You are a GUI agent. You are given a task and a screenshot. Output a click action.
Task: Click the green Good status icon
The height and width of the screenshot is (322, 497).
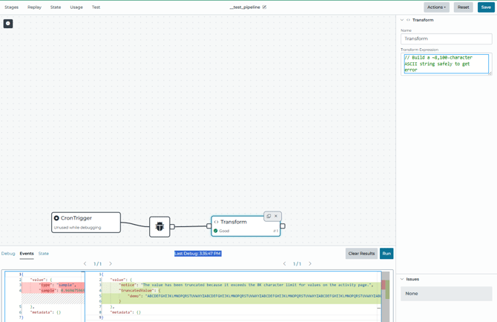coord(216,231)
